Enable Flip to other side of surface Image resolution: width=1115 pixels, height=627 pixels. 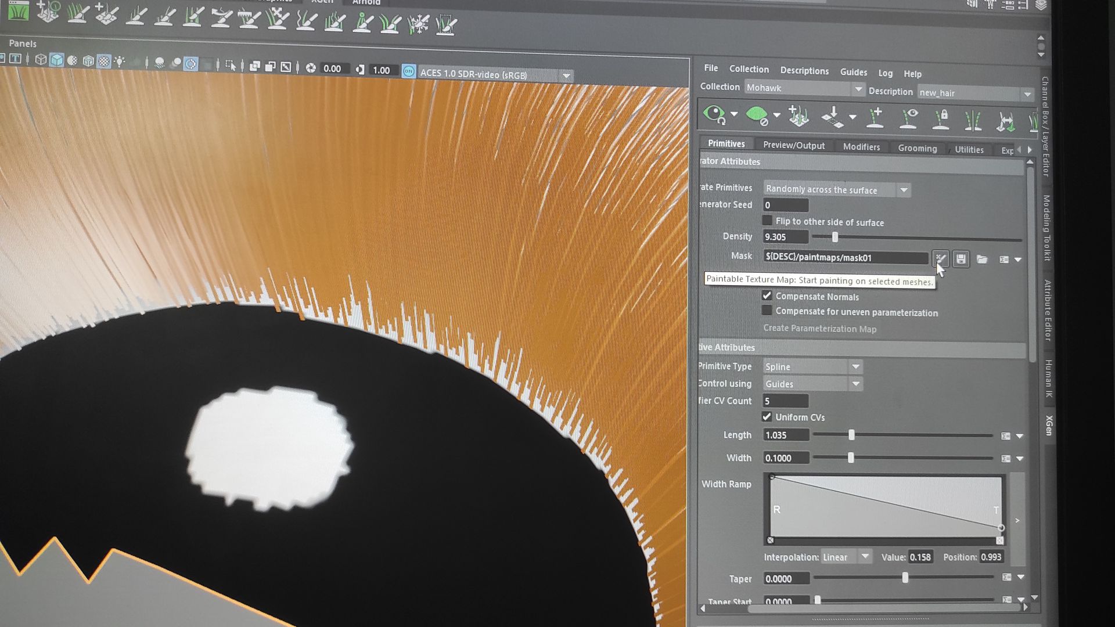point(767,221)
